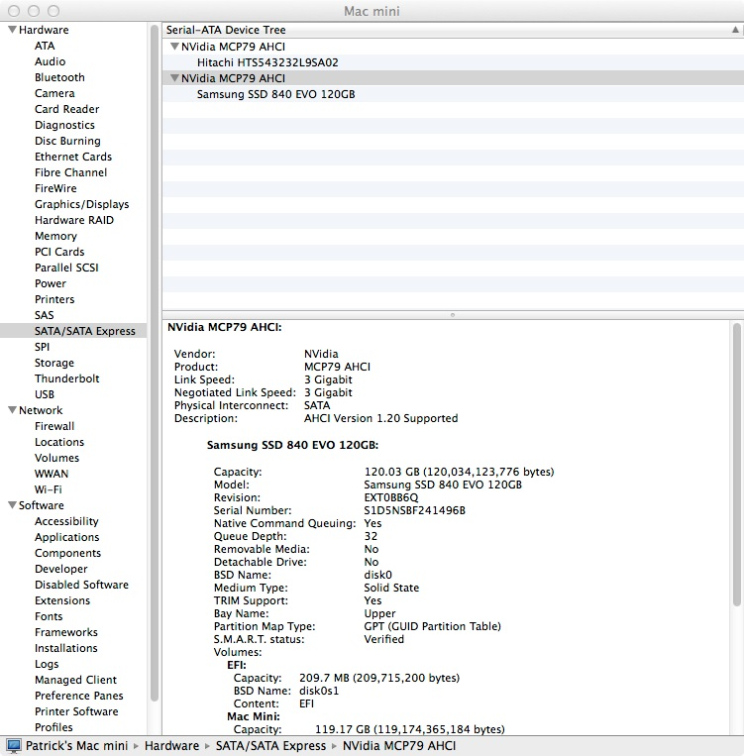744x756 pixels.
Task: Click the sort arrow in Serial-ATA Device Tree header
Action: point(735,30)
